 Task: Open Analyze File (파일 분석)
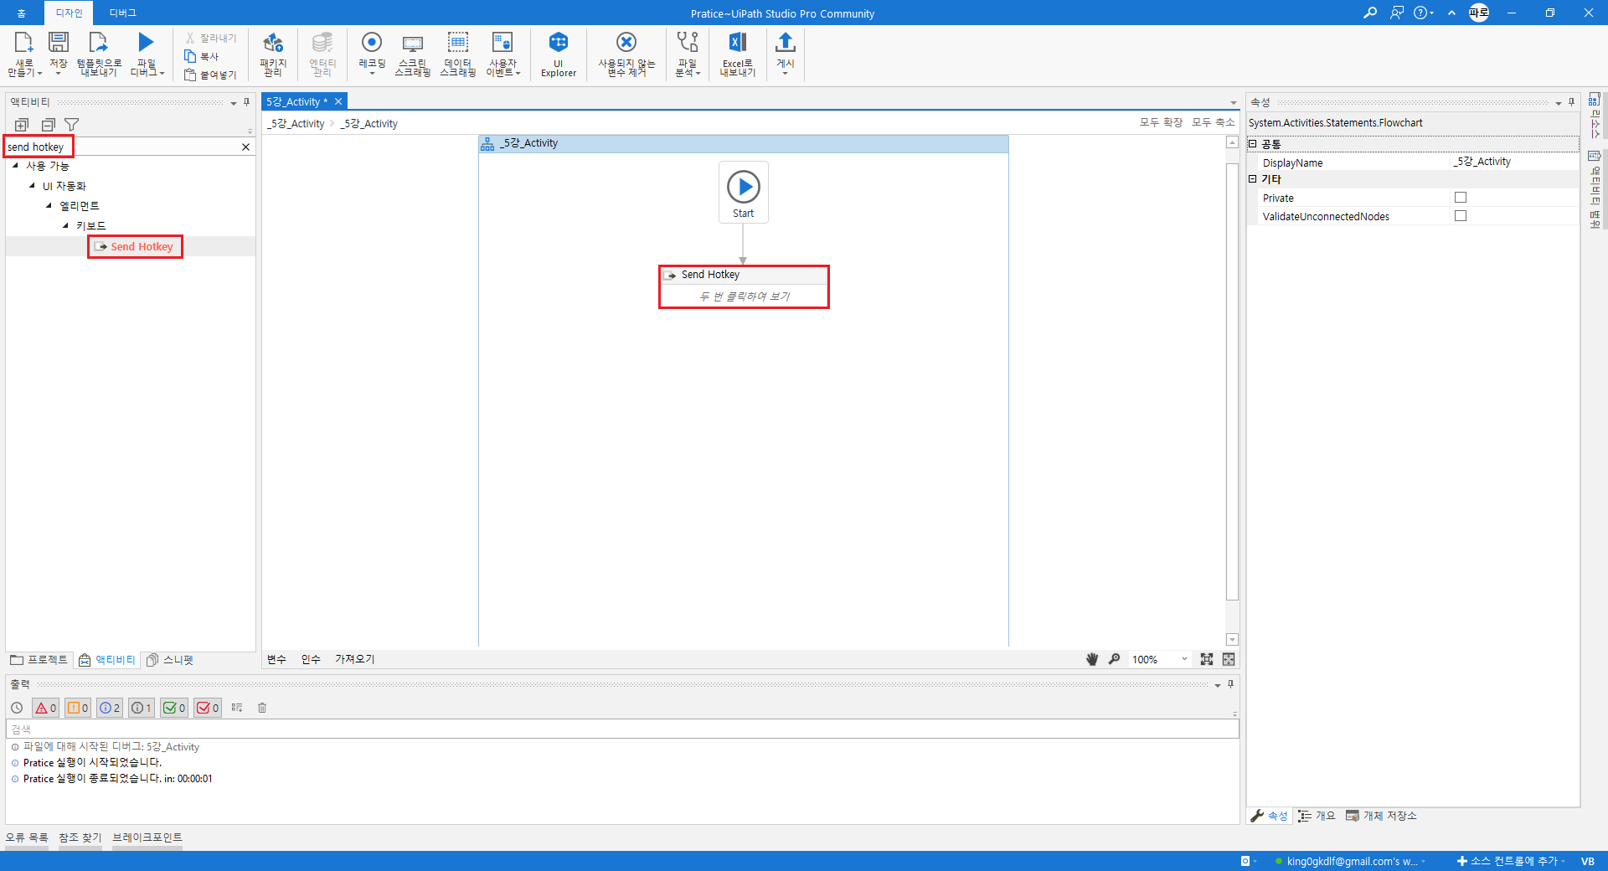tap(688, 54)
